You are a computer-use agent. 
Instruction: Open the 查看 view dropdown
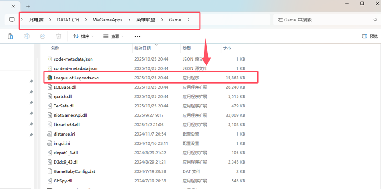113,36
